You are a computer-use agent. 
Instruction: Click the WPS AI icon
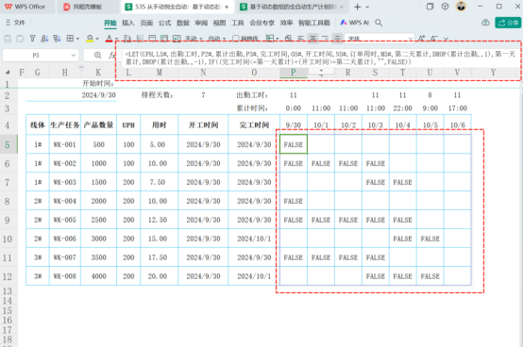344,23
